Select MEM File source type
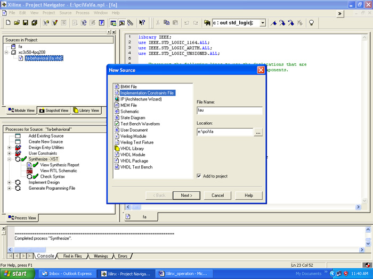The width and height of the screenshot is (373, 279). [128, 105]
